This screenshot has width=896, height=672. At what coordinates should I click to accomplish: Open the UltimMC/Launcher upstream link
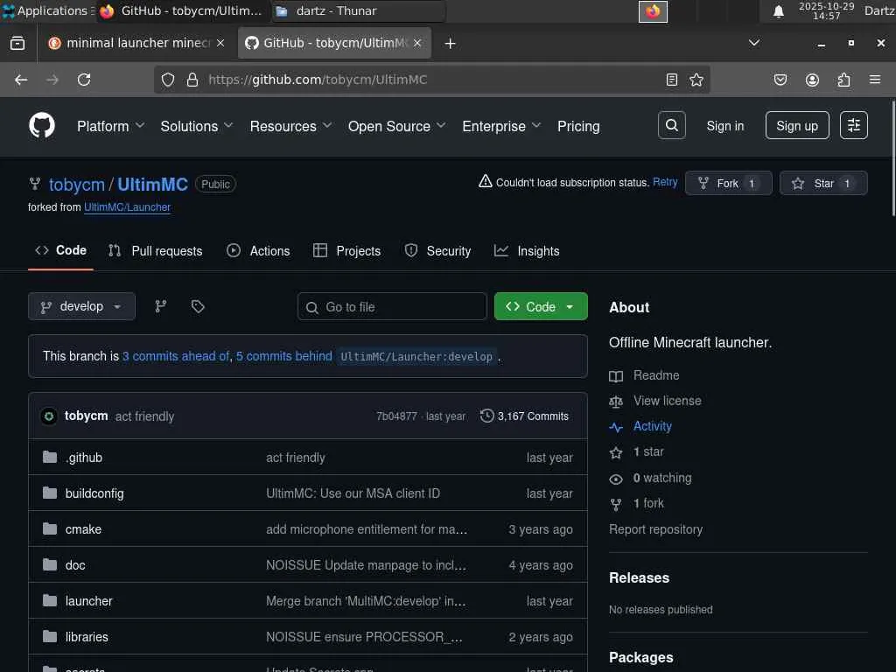click(x=128, y=207)
